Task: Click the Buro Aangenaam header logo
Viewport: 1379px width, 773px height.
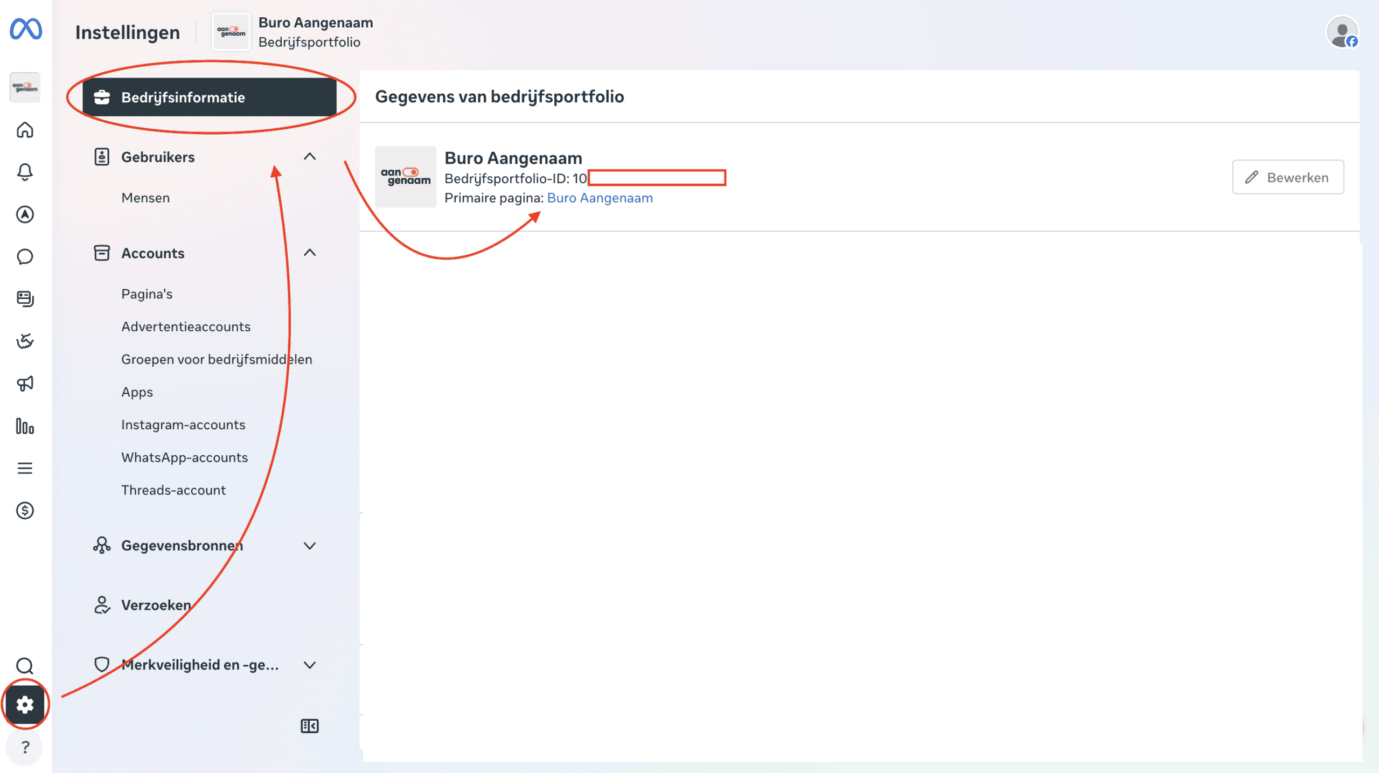Action: click(x=231, y=32)
